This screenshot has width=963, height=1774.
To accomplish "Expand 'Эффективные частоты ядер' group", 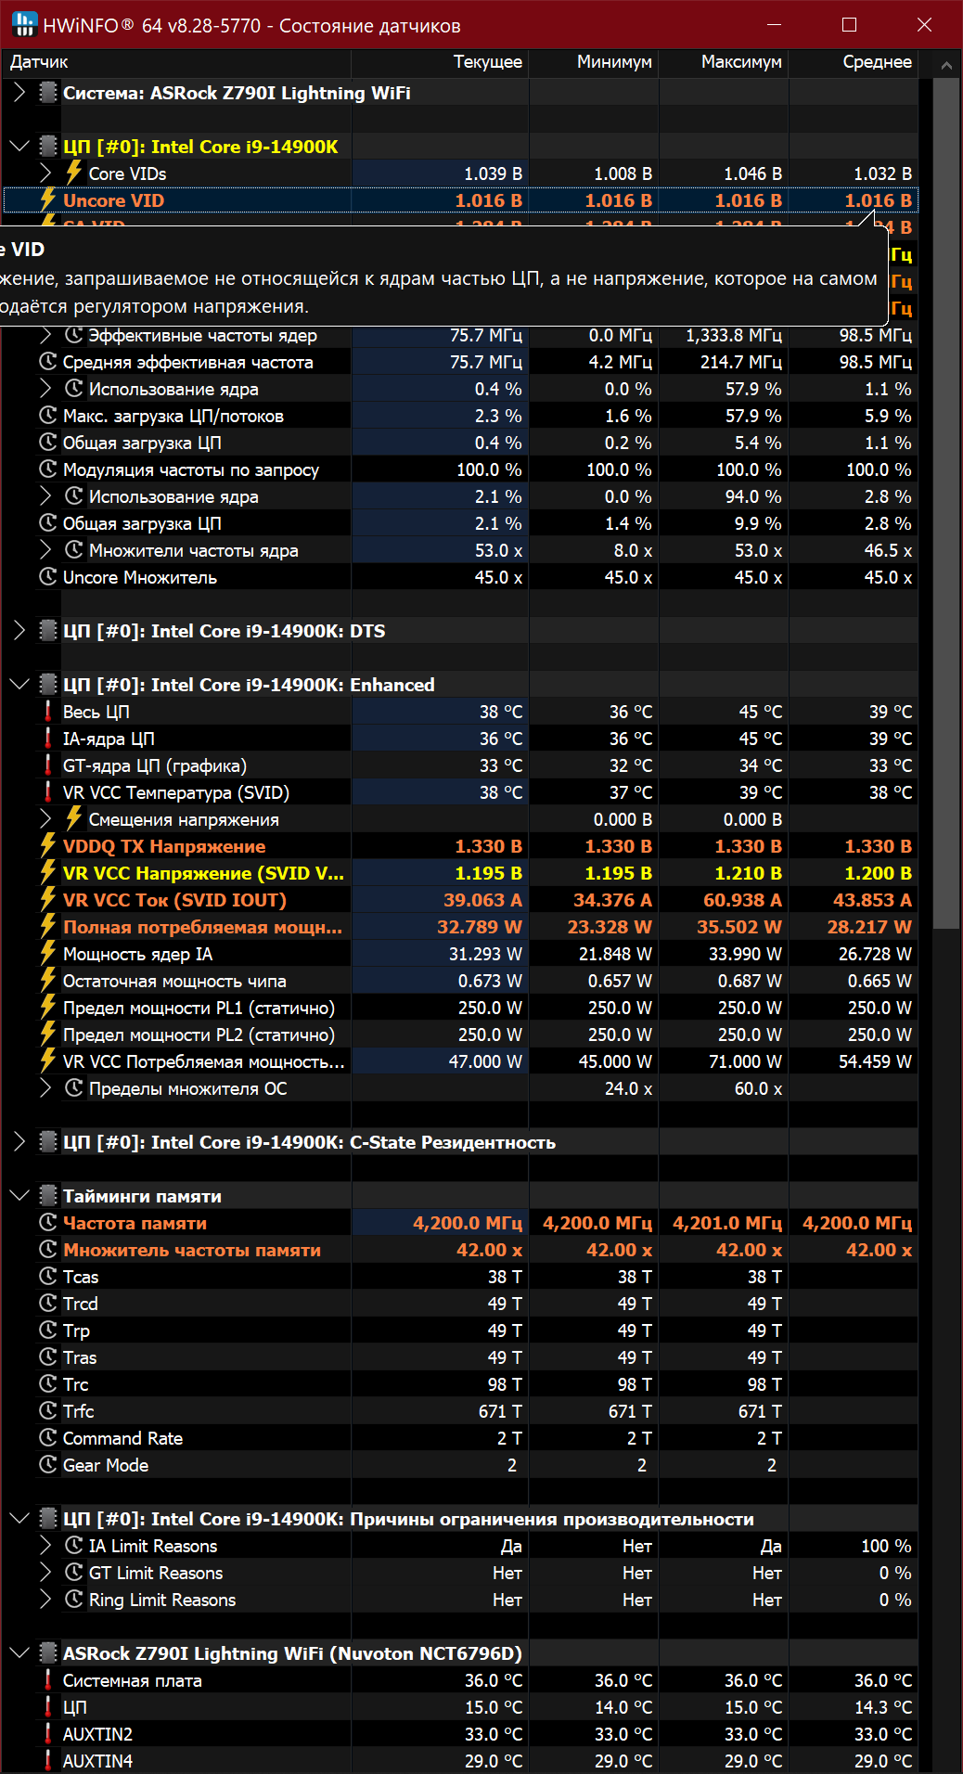I will [45, 335].
